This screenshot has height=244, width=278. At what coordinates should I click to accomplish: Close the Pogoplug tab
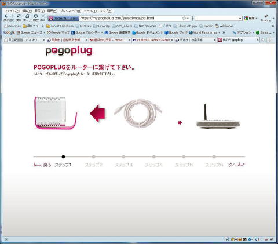click(257, 40)
